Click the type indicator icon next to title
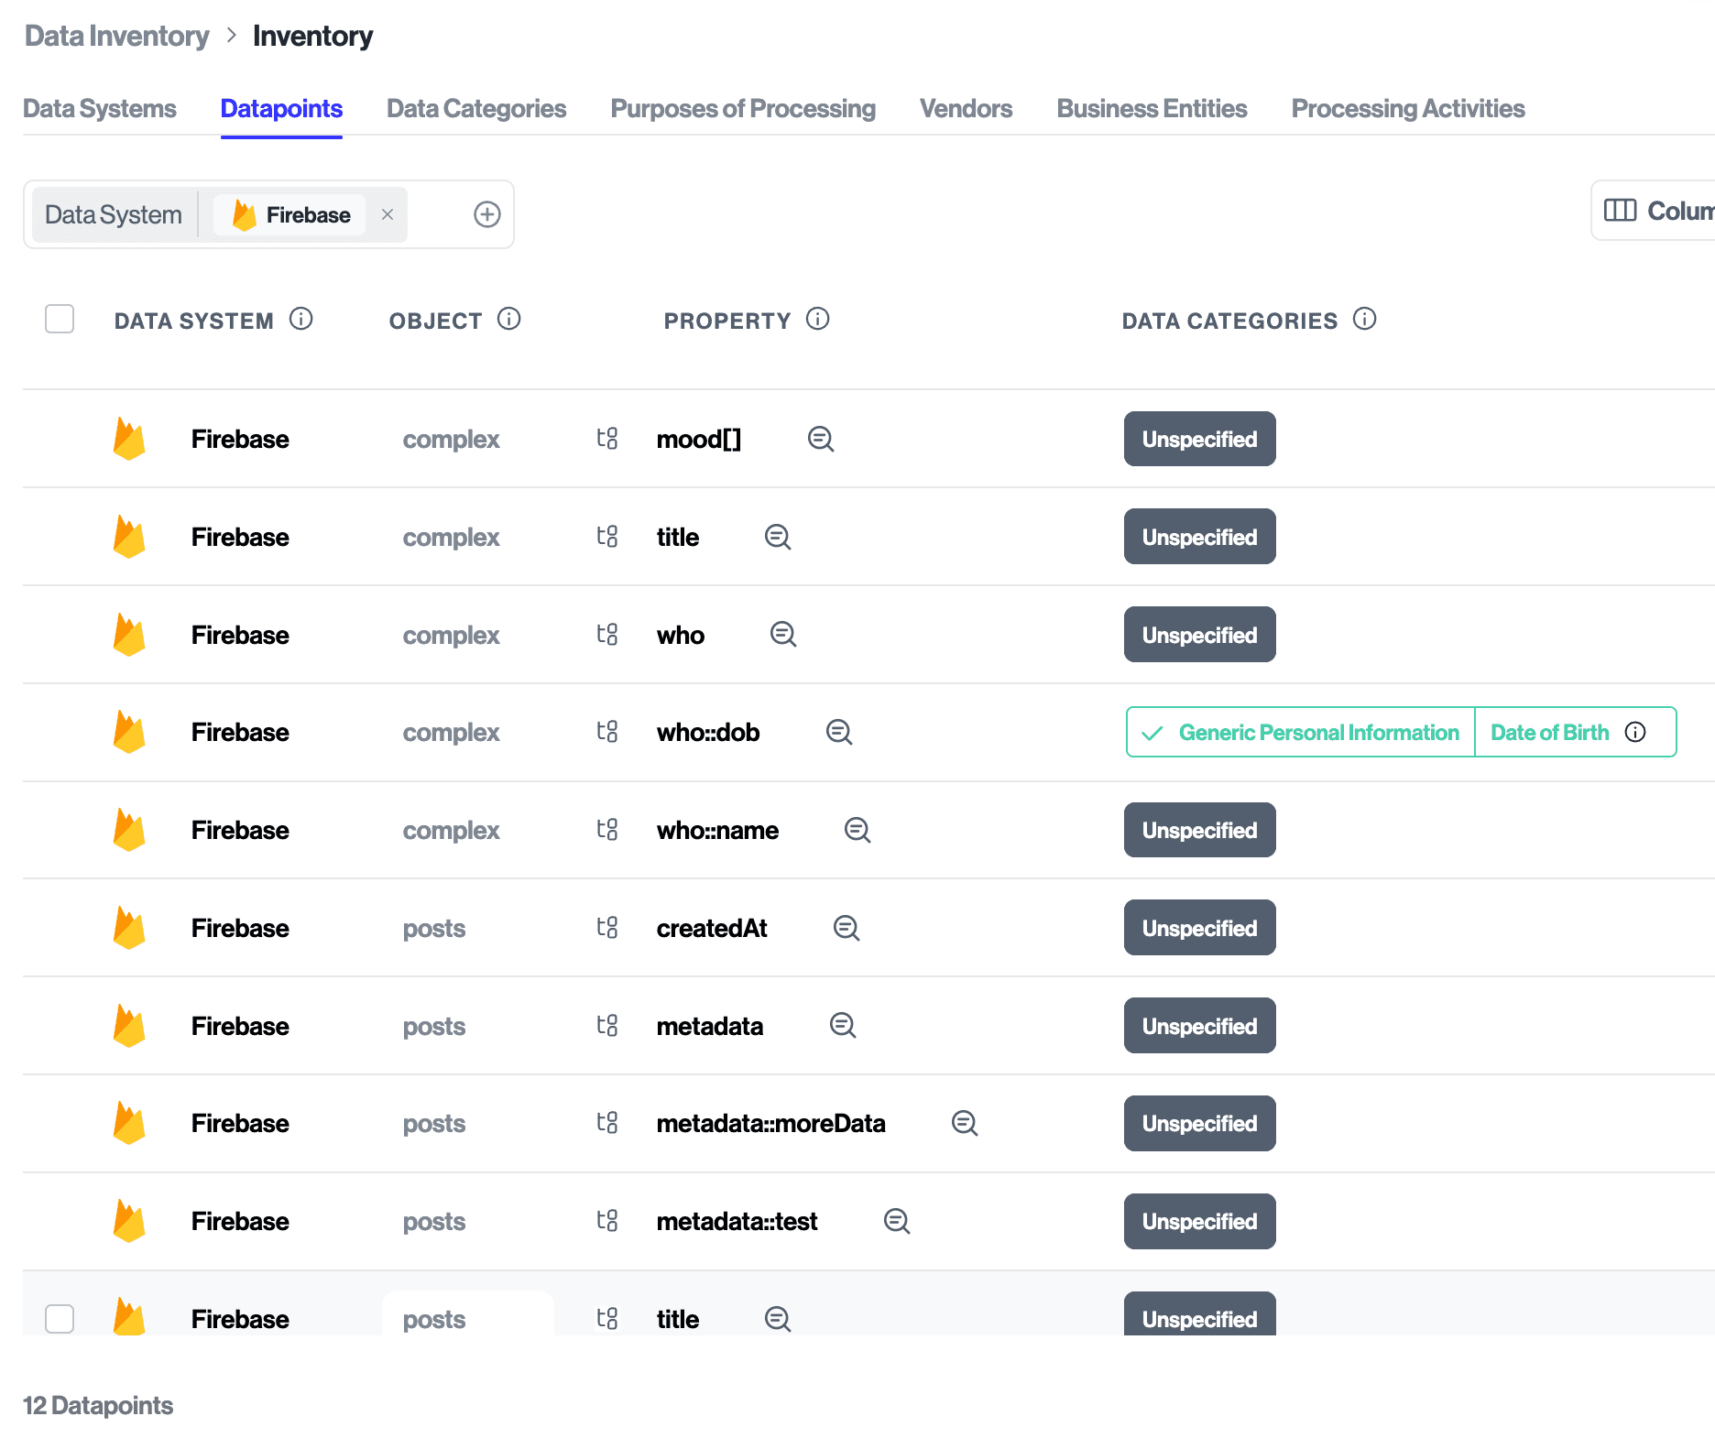 (x=606, y=537)
